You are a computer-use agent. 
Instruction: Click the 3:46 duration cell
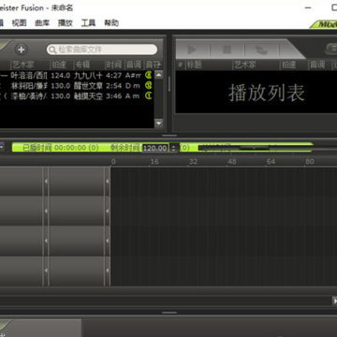pos(113,96)
